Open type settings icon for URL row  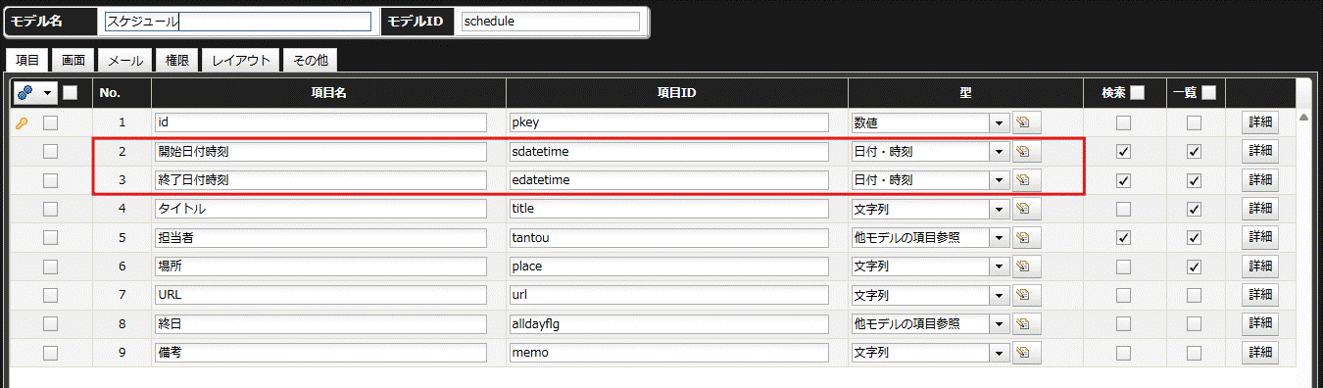[1026, 295]
